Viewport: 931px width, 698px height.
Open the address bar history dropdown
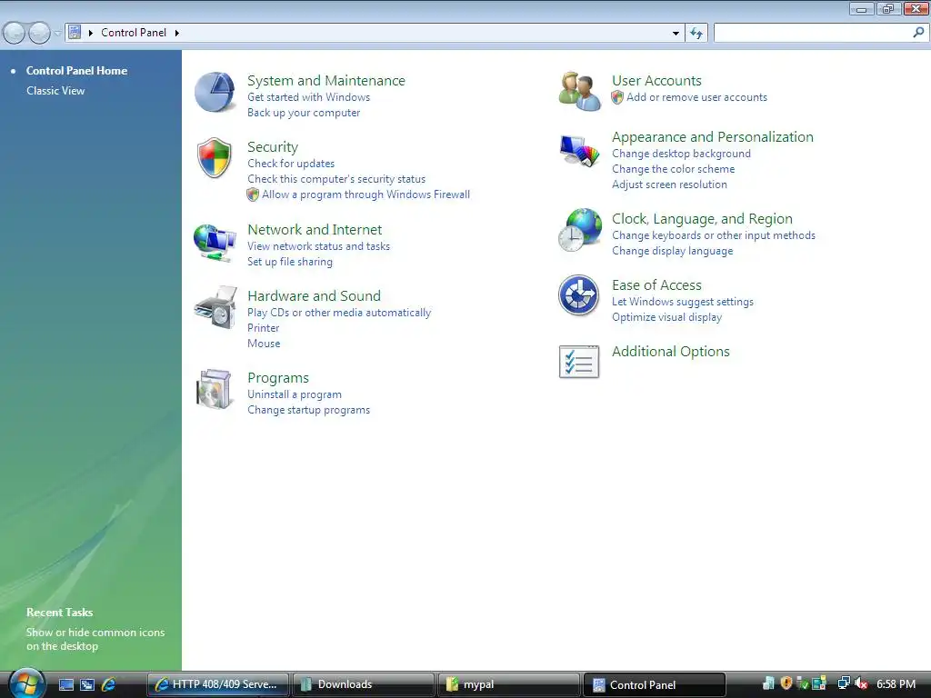click(676, 34)
